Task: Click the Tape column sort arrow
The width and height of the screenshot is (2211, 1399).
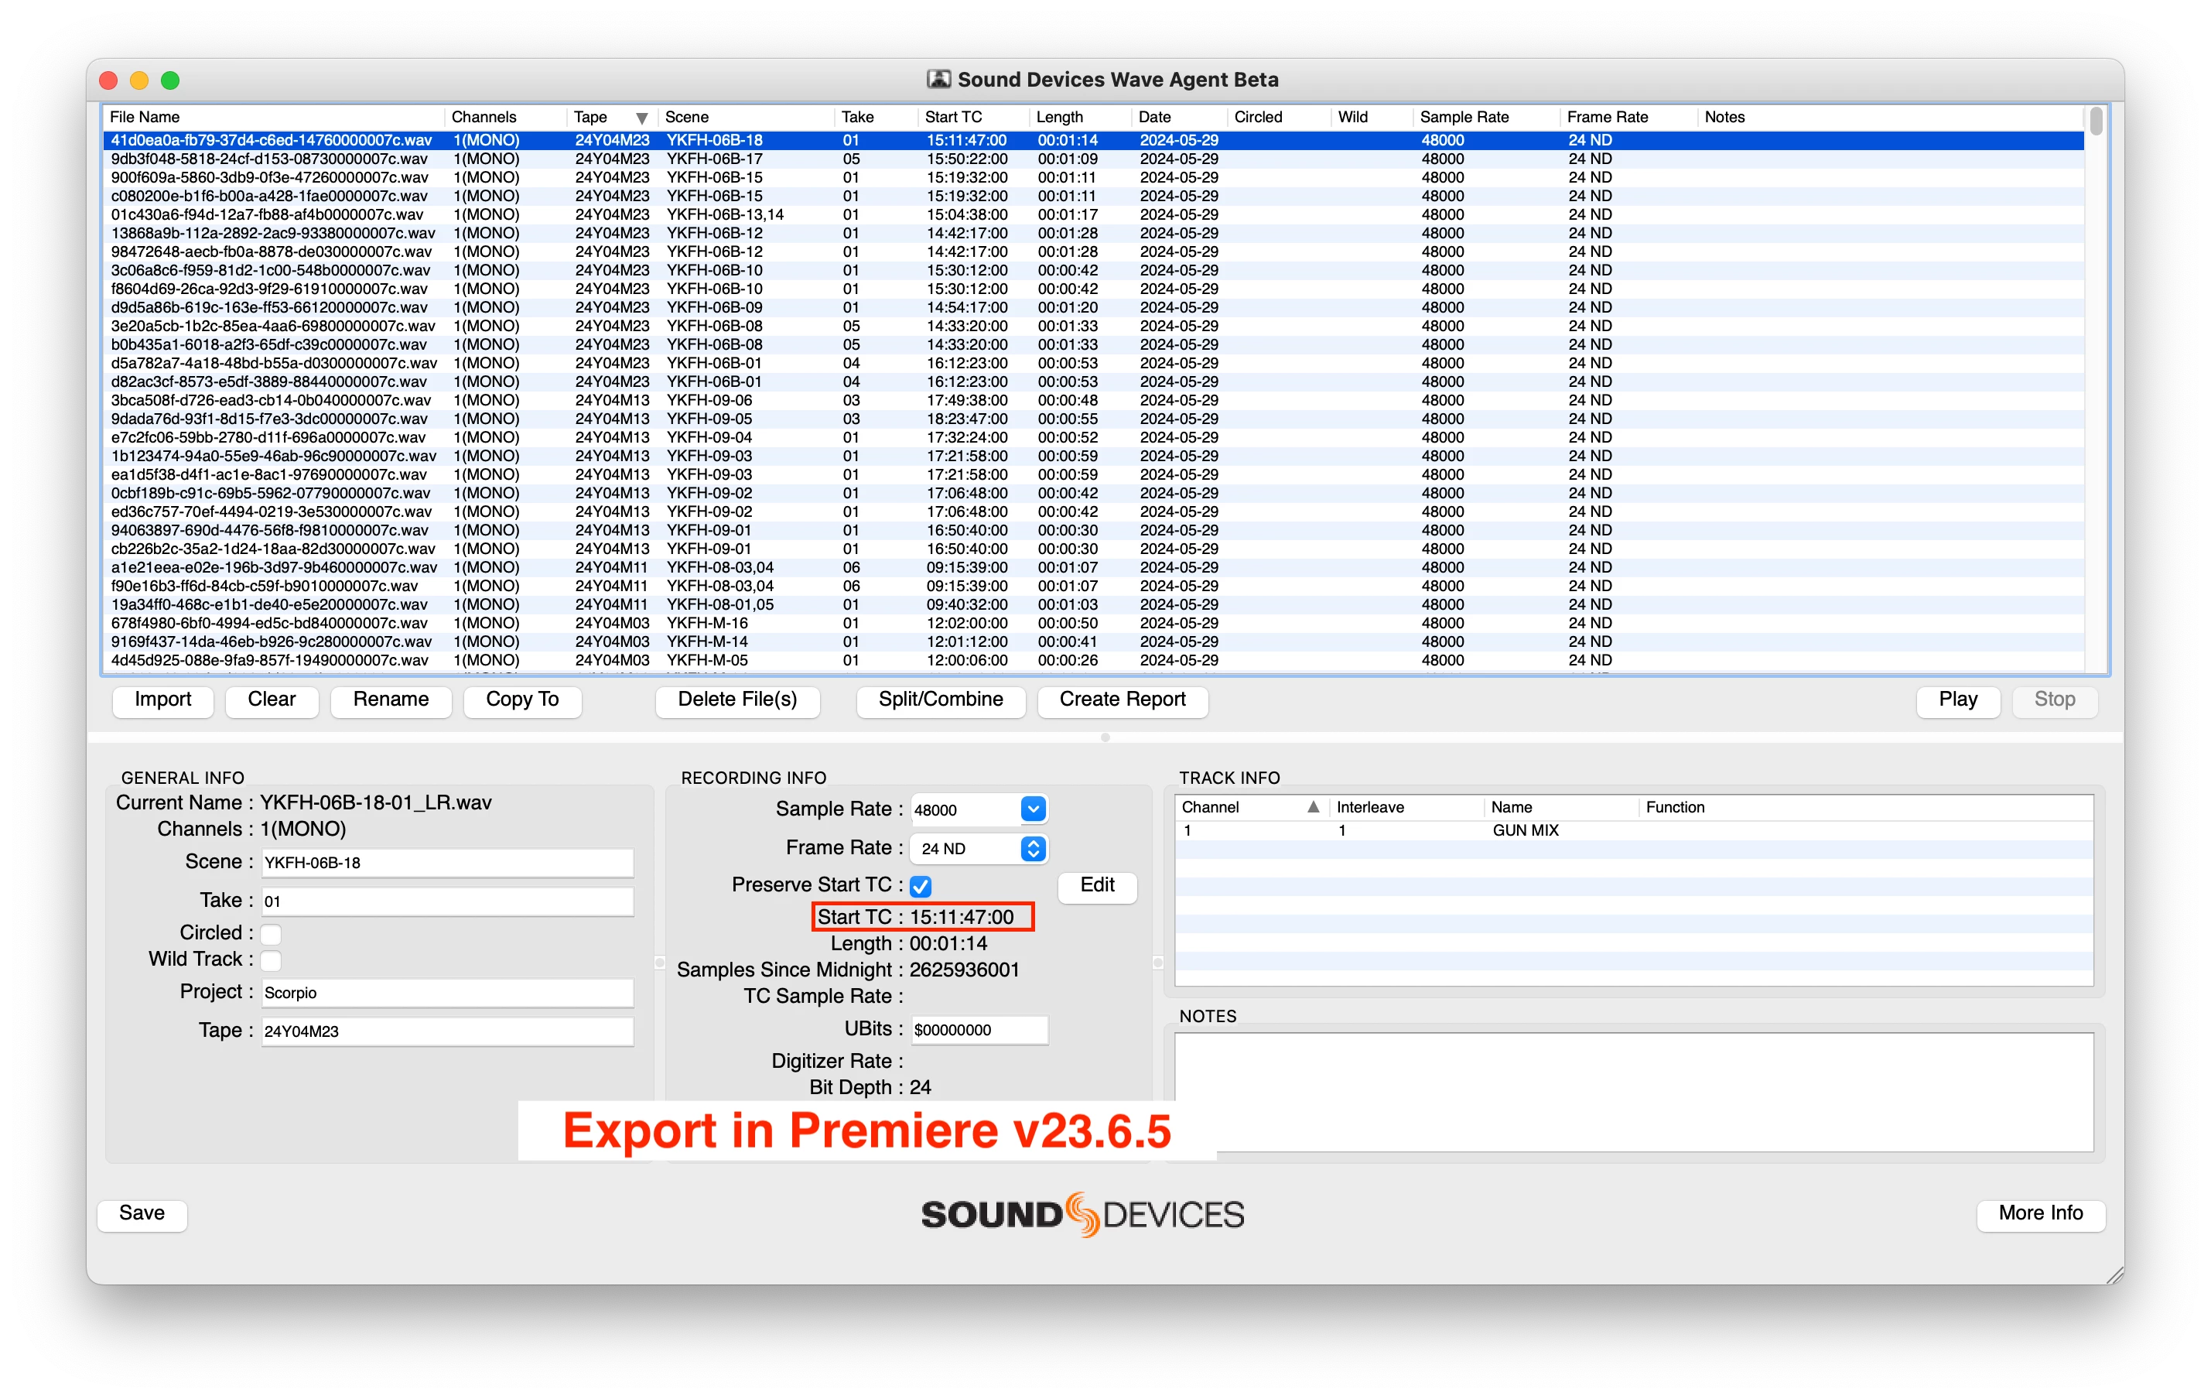Action: (x=642, y=118)
